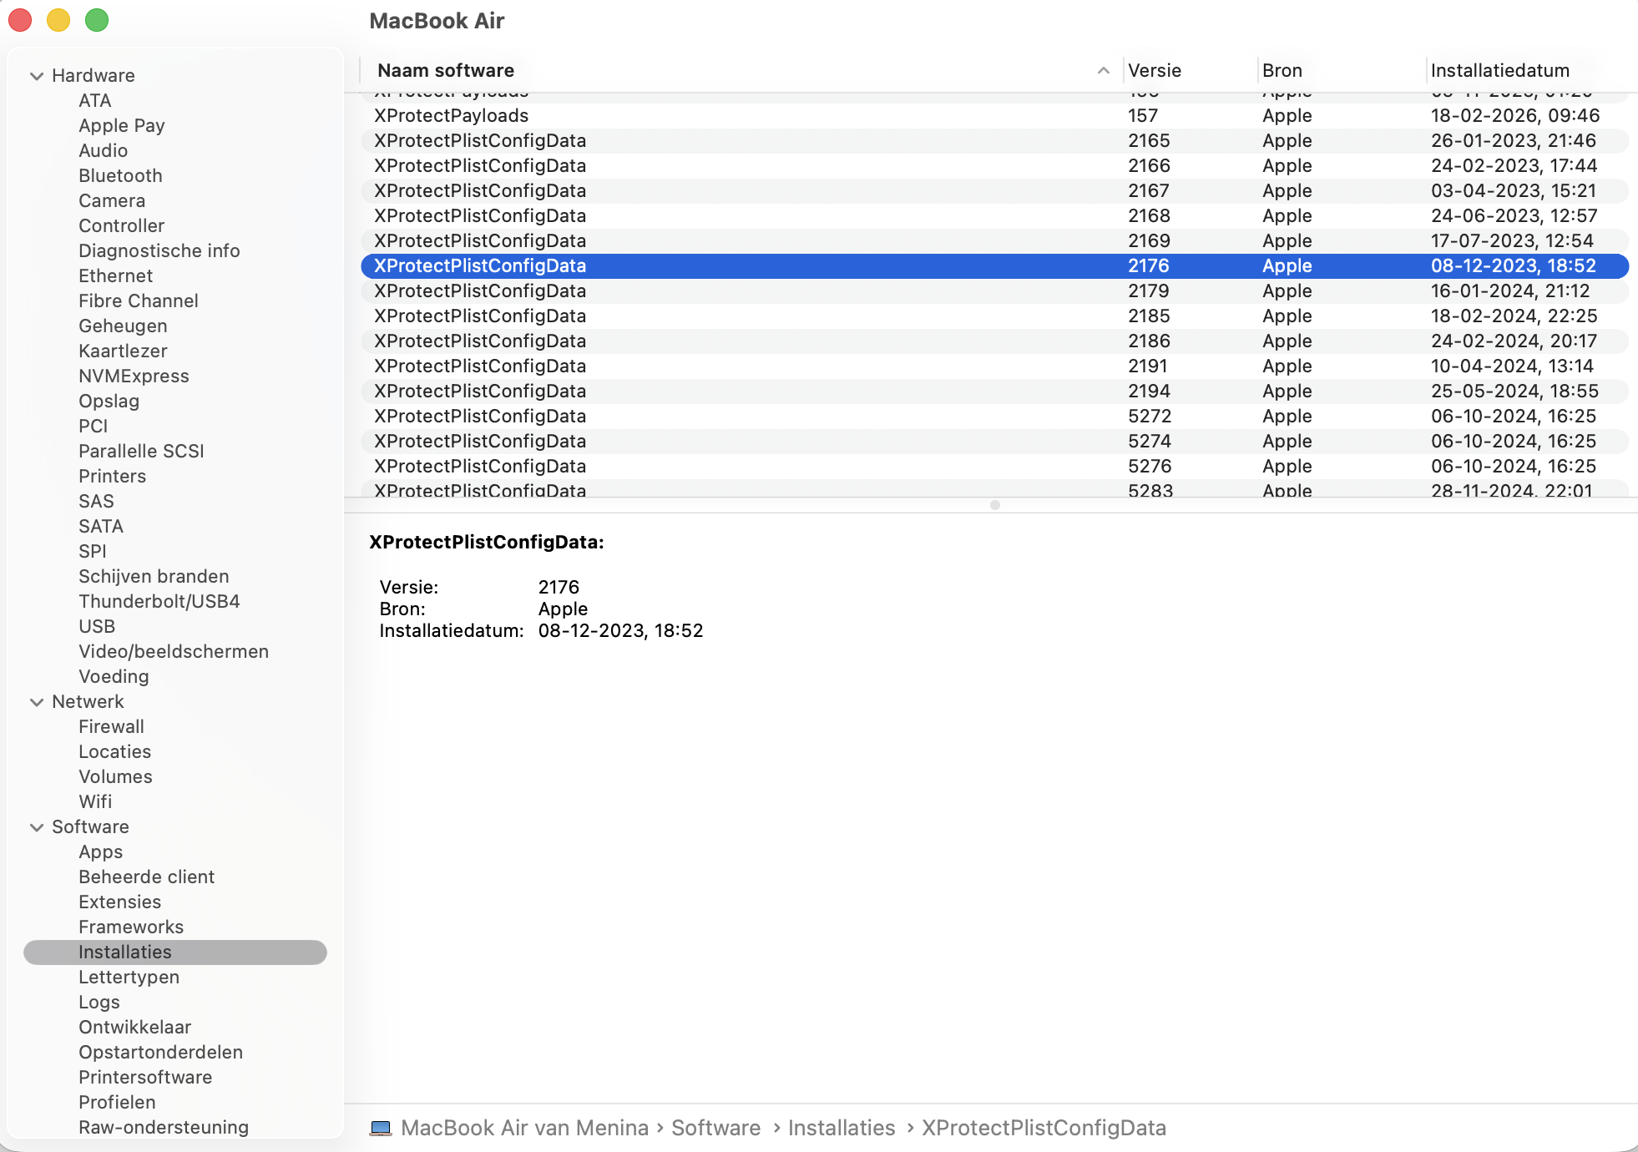Click the split pane divider handle dot
The width and height of the screenshot is (1638, 1152).
(995, 505)
